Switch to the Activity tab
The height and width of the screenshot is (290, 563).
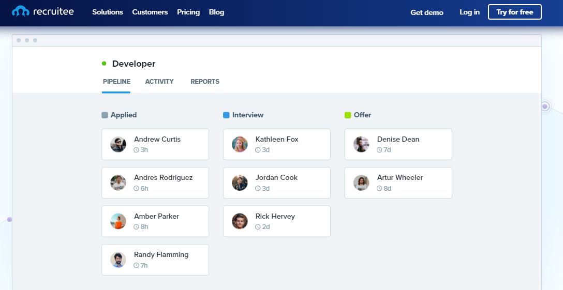159,82
